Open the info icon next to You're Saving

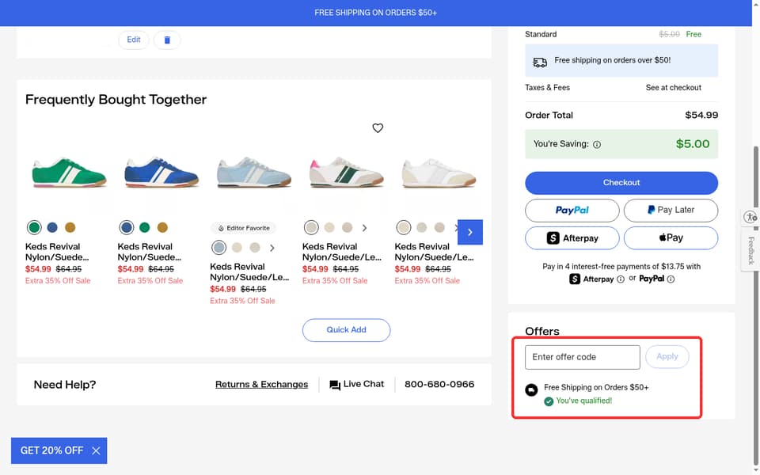pos(597,144)
